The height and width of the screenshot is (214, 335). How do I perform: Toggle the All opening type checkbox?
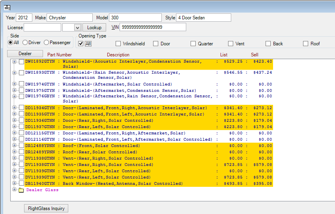pyautogui.click(x=81, y=44)
